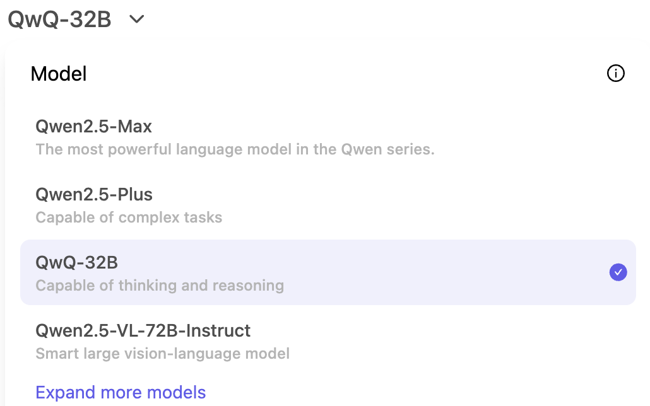Switch to Qwen2.5-VL-72B-Instruct model name

point(143,330)
